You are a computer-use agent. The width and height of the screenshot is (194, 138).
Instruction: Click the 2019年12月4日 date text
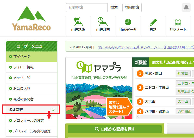tap(82, 47)
